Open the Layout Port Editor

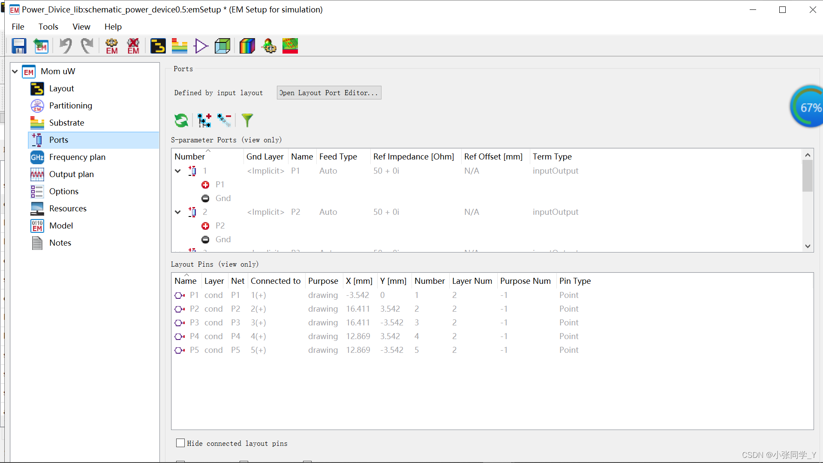coord(329,92)
